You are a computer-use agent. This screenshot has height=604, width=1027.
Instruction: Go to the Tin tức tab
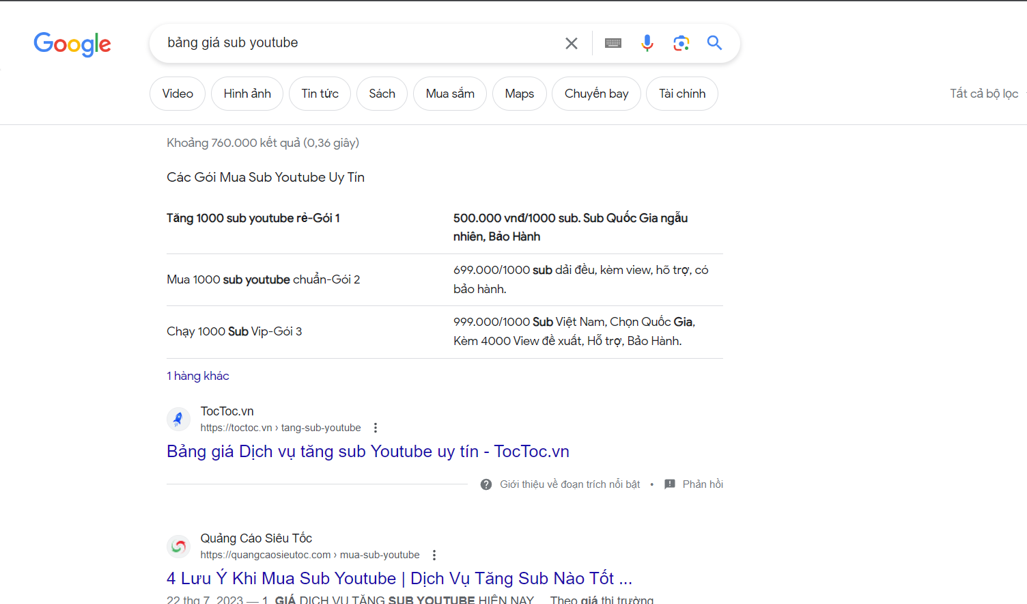pos(320,94)
